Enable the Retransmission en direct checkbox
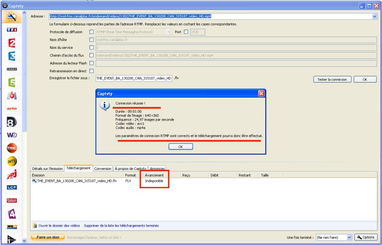382x245 pixels. (x=92, y=71)
